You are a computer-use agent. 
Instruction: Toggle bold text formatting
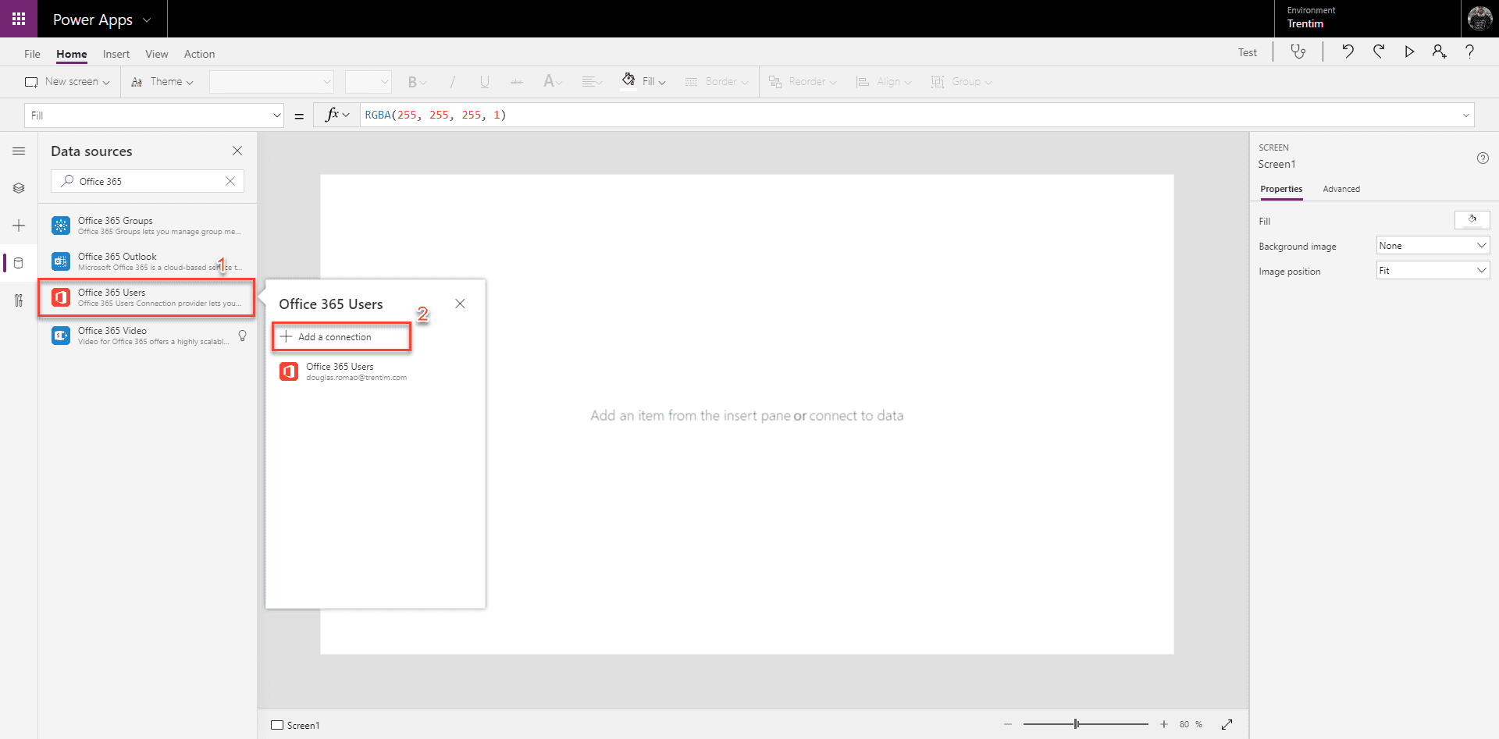coord(414,81)
